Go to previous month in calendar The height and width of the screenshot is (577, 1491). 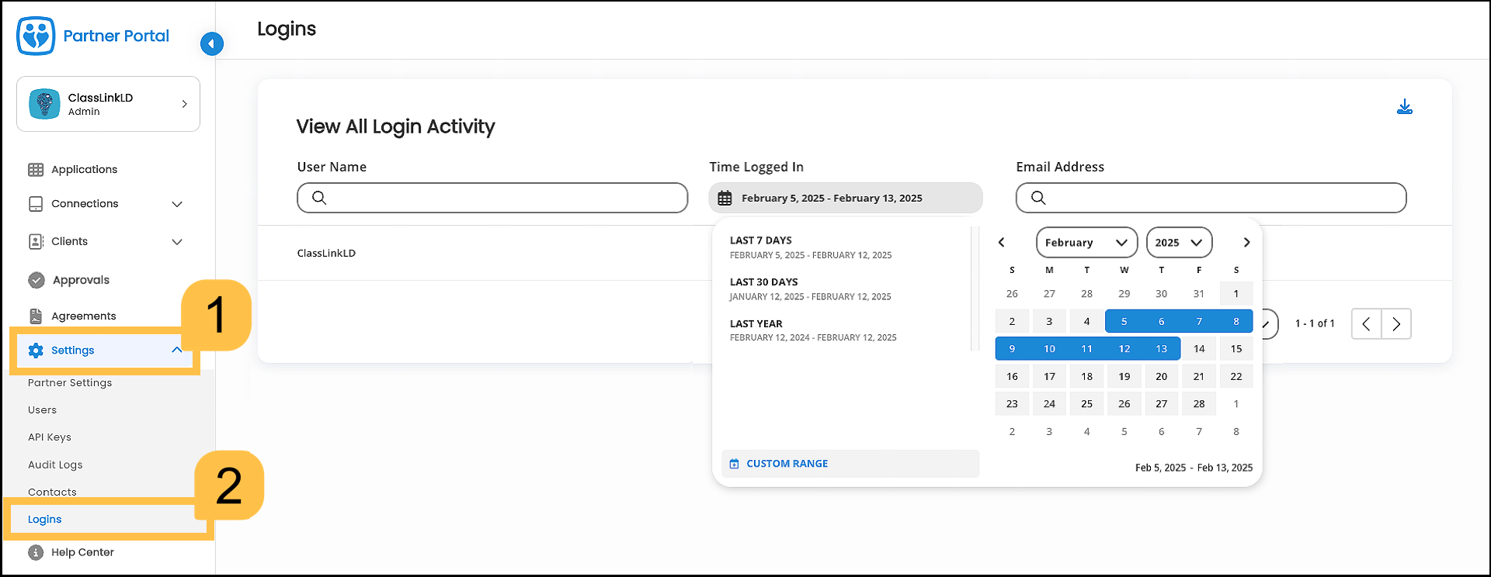(1002, 243)
